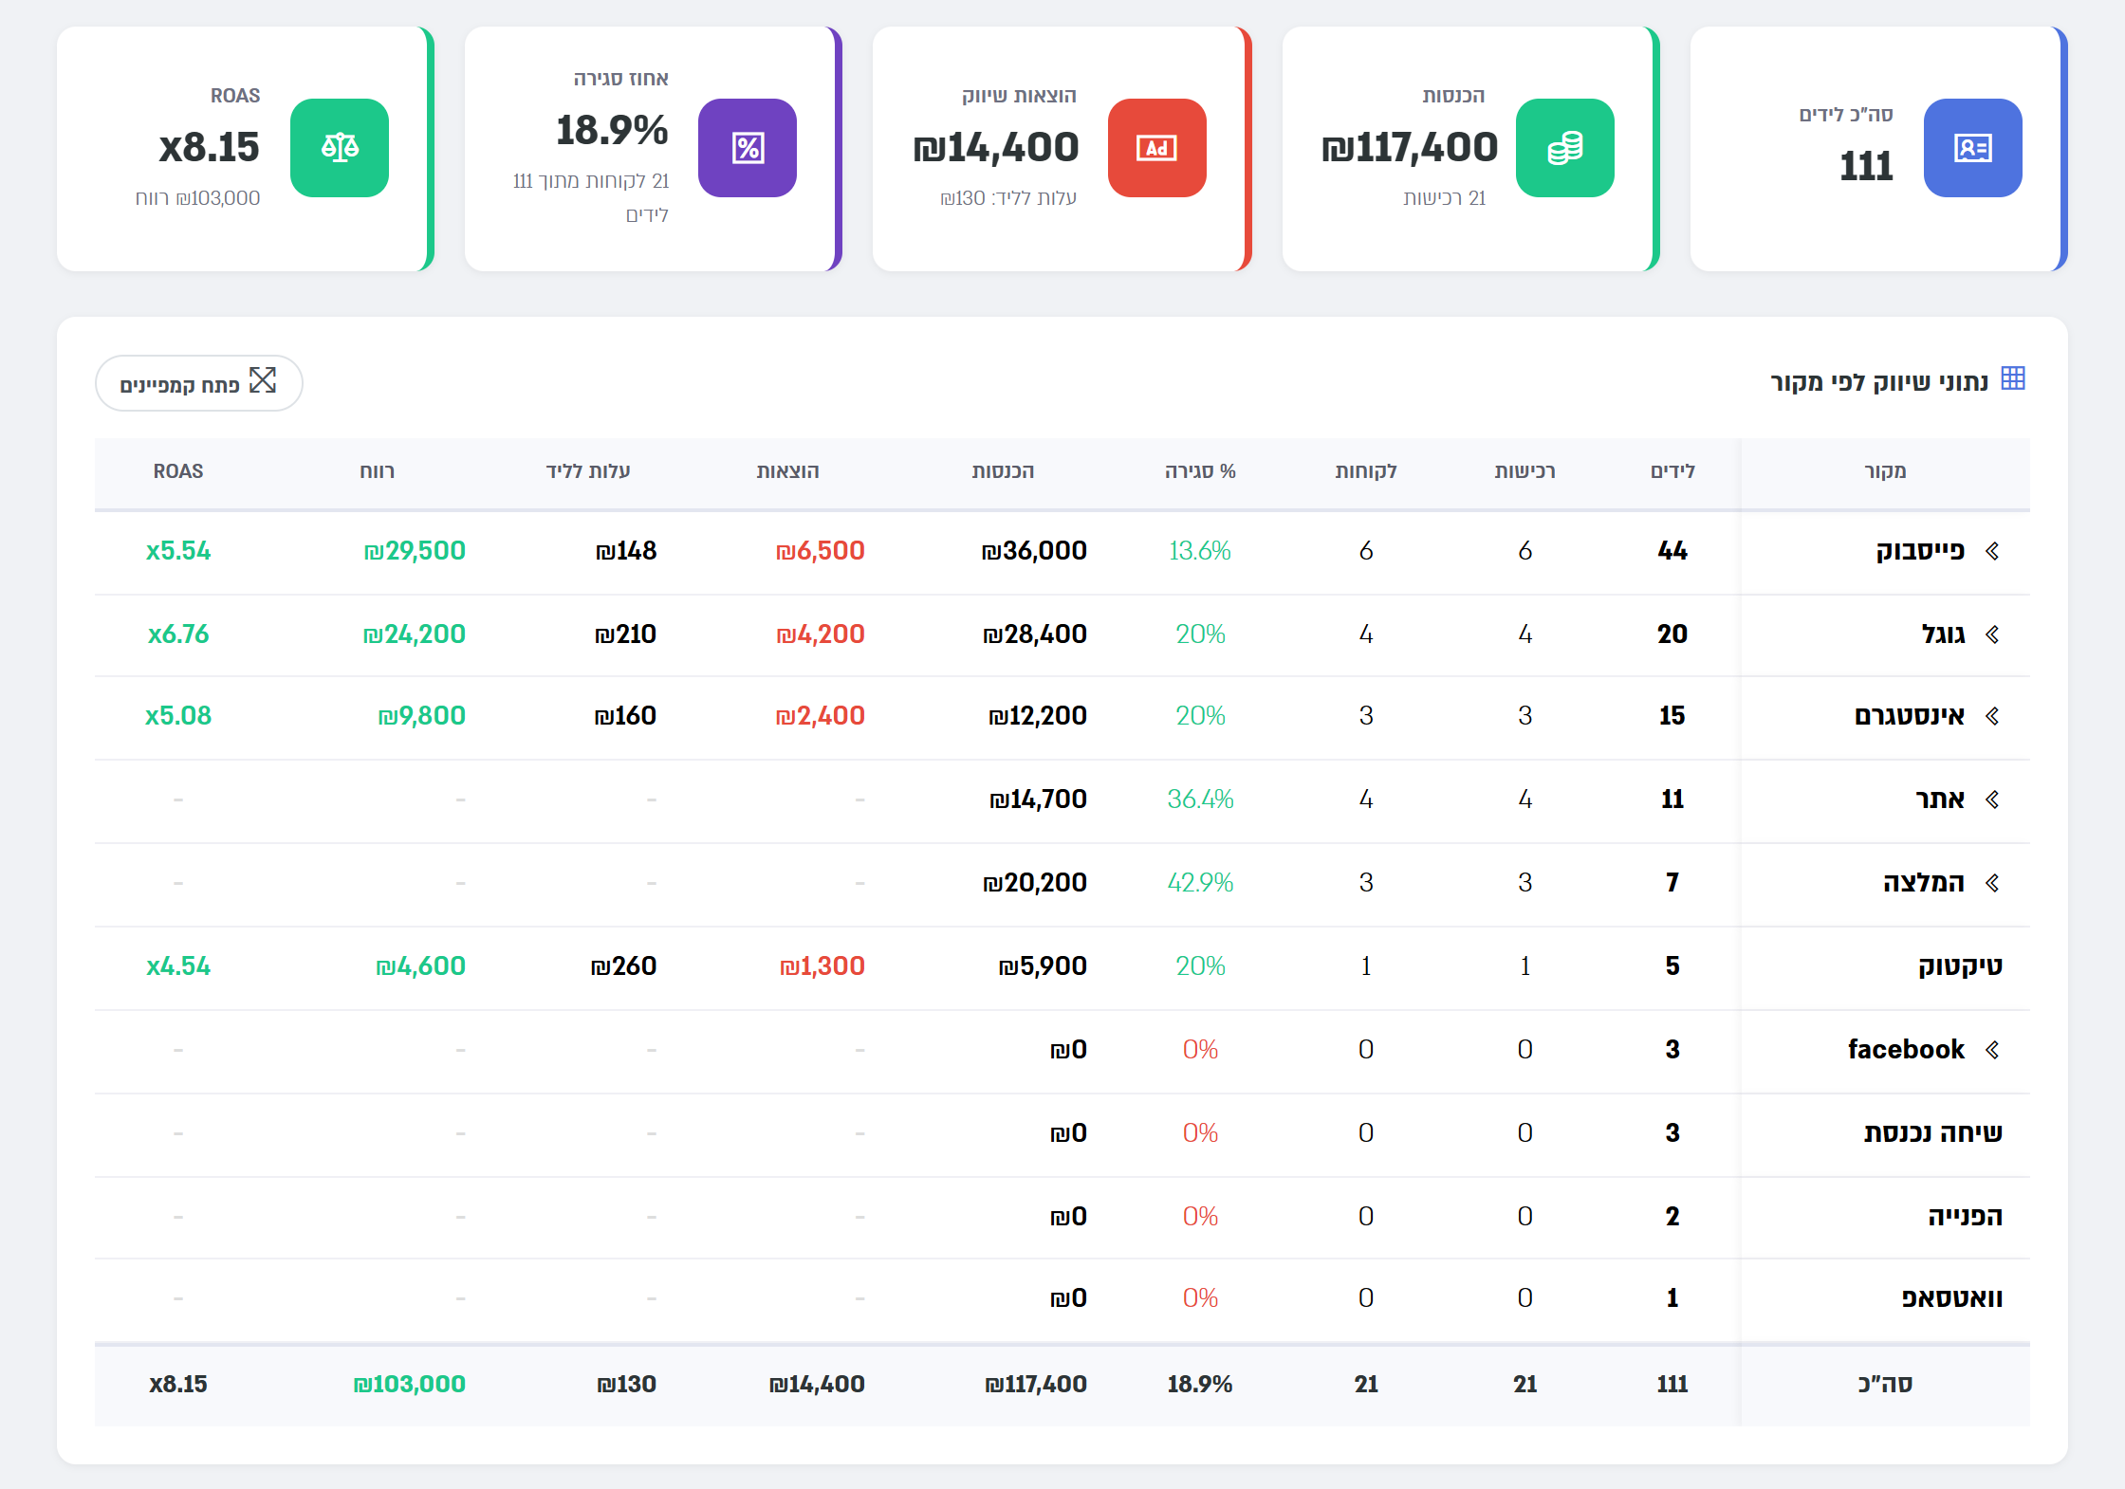This screenshot has width=2125, height=1489.
Task: Click the green ROAS scales icon
Action: click(340, 148)
